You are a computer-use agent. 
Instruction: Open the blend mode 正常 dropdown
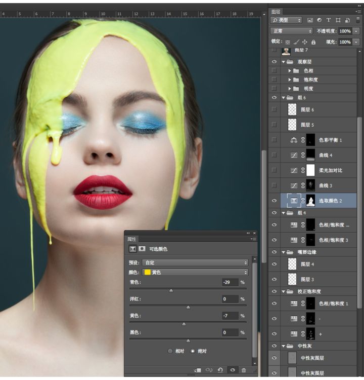pyautogui.click(x=292, y=31)
